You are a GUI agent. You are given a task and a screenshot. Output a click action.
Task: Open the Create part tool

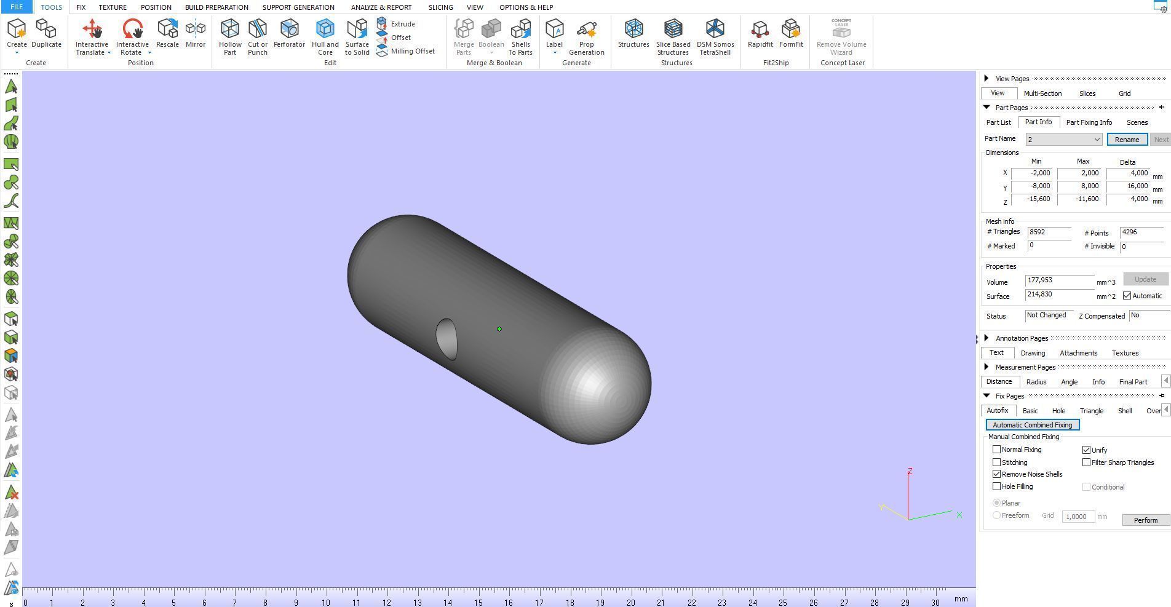point(17,33)
